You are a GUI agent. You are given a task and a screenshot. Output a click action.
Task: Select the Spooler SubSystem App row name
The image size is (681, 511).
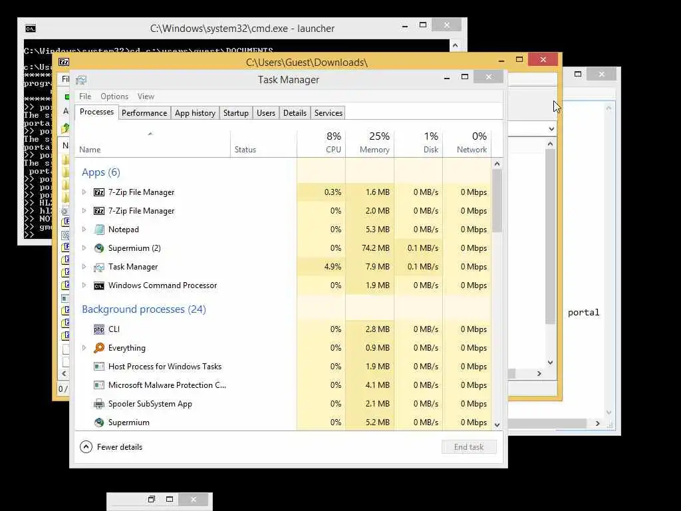pyautogui.click(x=150, y=404)
